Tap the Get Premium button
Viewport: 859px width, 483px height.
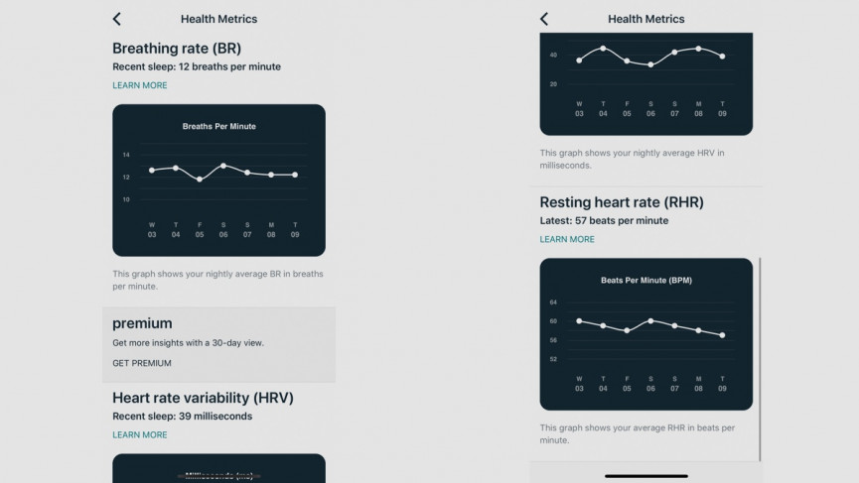(x=142, y=363)
